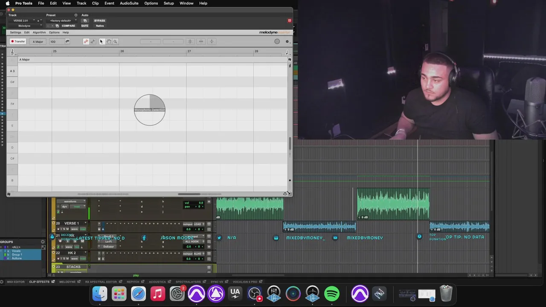Click the ALL HOOK output selector
This screenshot has width=546, height=307.
tap(192, 241)
